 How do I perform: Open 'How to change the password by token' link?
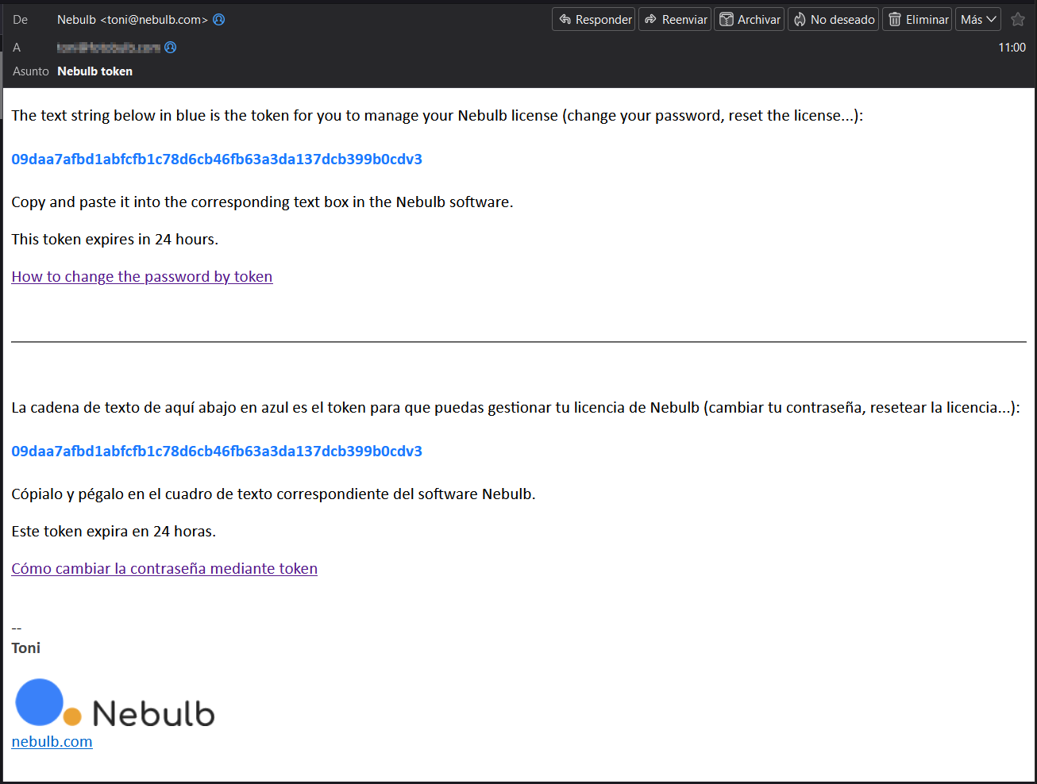[x=142, y=277]
